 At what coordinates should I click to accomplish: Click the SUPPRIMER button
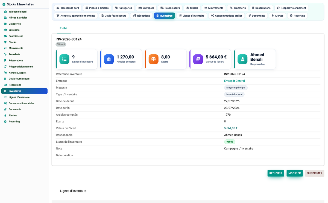[315, 173]
